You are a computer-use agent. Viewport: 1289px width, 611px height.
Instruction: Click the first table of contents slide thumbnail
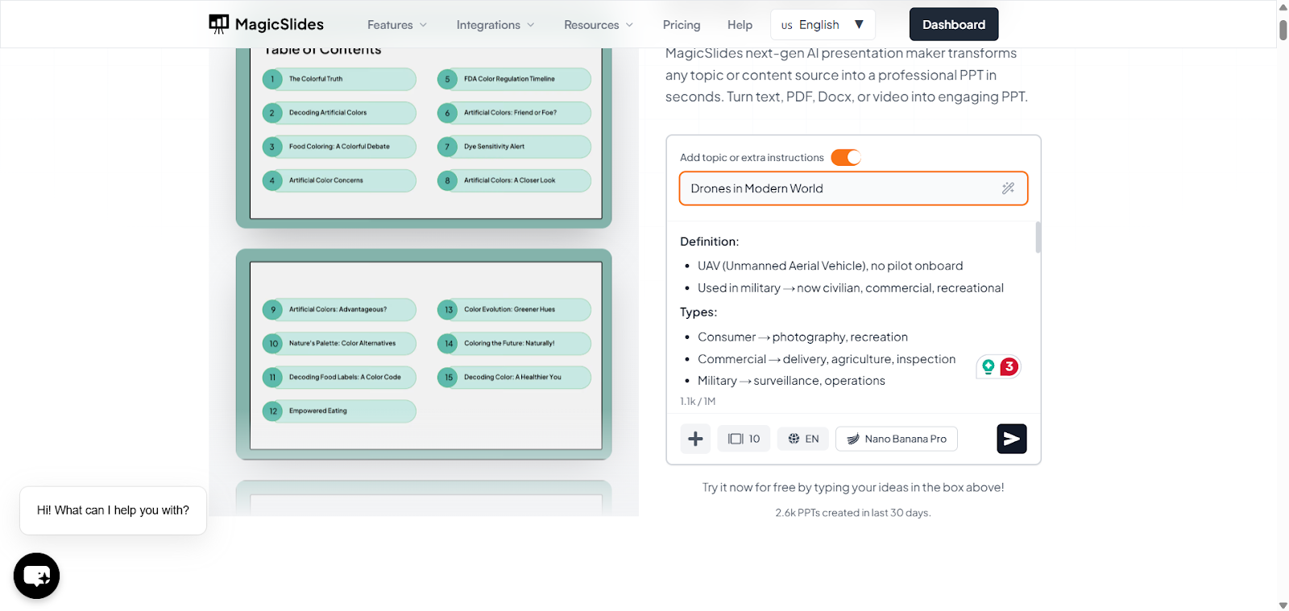pyautogui.click(x=424, y=137)
